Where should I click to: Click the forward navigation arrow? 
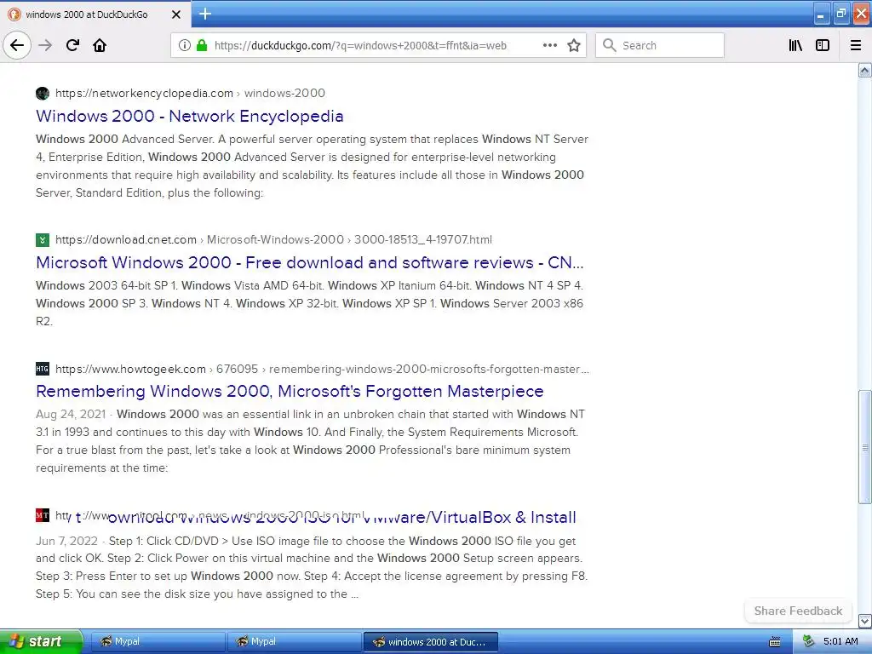[45, 45]
